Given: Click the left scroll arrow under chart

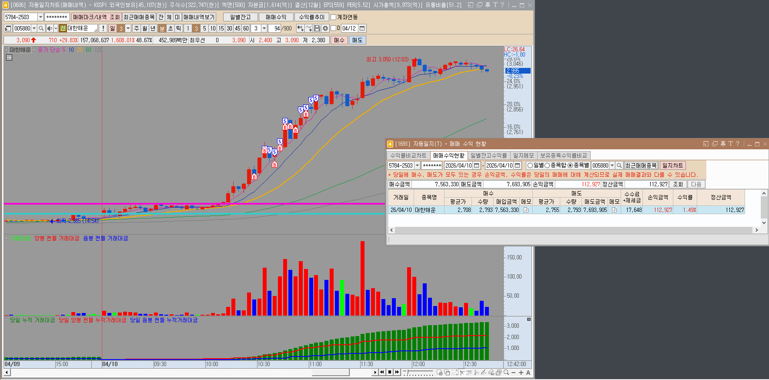Looking at the screenshot, I should click(x=7, y=372).
